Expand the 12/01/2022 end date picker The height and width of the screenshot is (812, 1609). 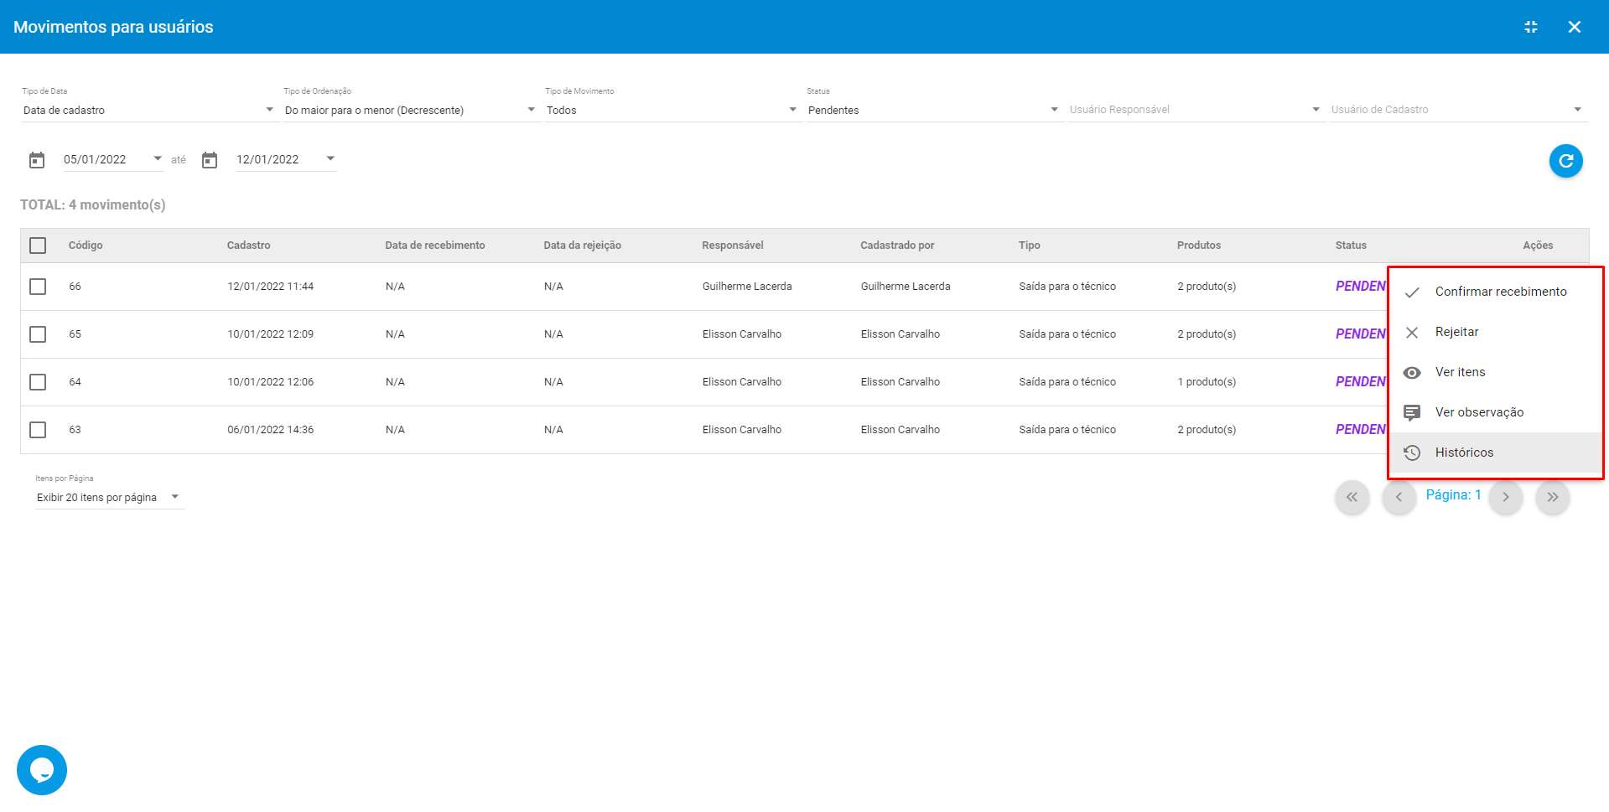286,159
